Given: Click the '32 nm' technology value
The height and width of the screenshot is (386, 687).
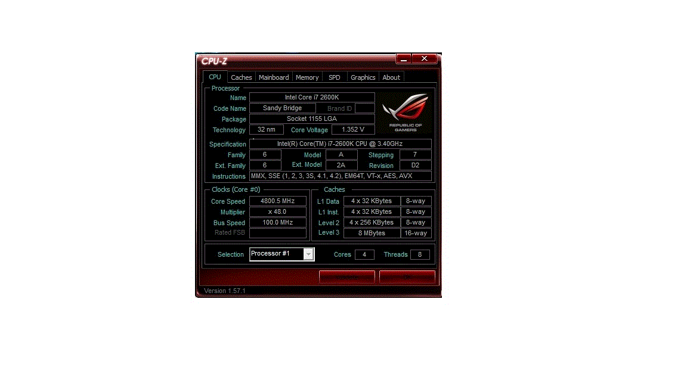Looking at the screenshot, I should 267,129.
